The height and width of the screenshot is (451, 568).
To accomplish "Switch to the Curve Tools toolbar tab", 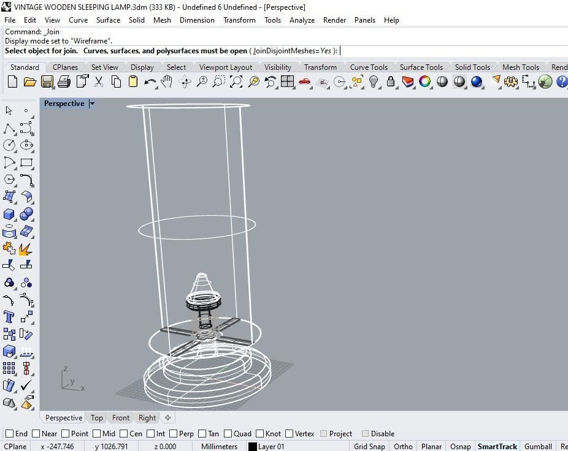I will click(369, 67).
